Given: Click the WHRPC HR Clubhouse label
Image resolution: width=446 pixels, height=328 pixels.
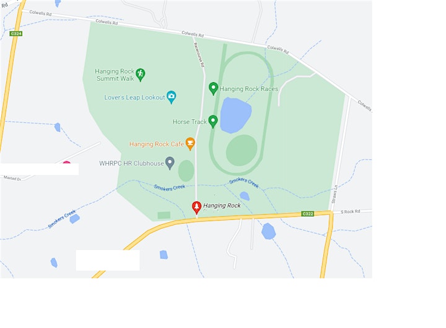Looking at the screenshot, I should tap(131, 164).
